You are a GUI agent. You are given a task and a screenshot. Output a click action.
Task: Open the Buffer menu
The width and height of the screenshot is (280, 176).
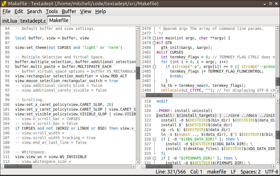coord(69,11)
